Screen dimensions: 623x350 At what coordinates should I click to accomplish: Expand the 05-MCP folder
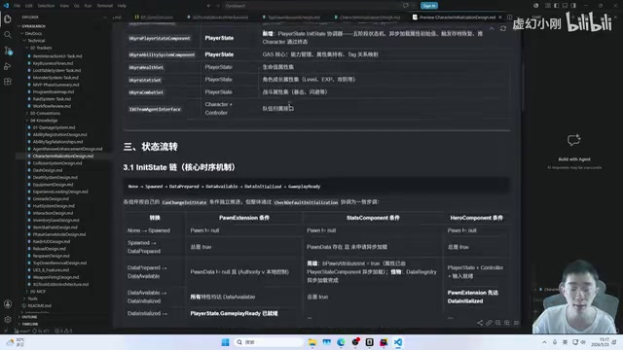[x=38, y=292]
